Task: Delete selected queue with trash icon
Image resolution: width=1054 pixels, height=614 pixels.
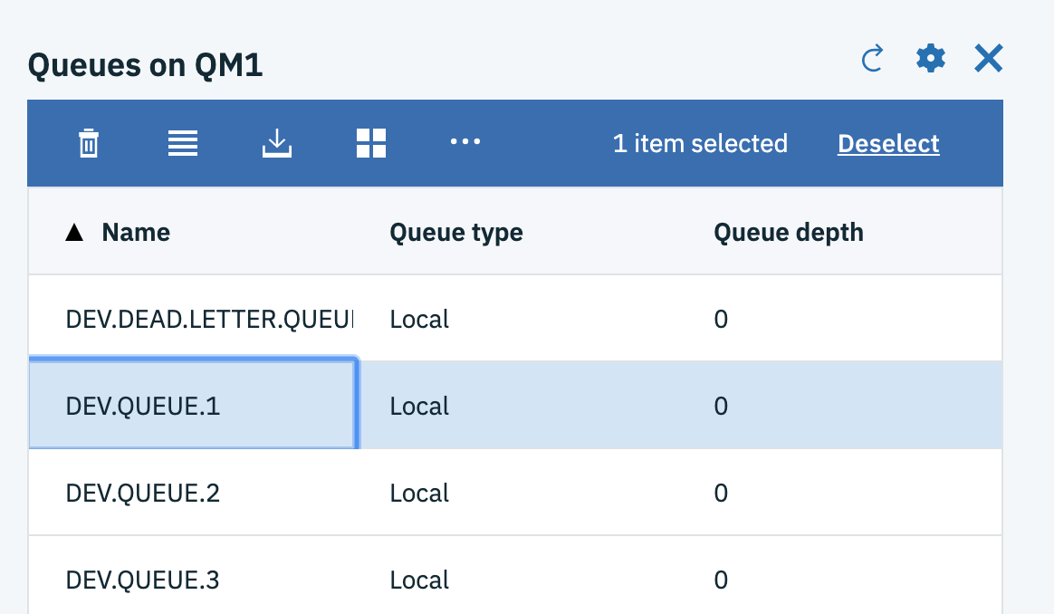Action: 89,143
